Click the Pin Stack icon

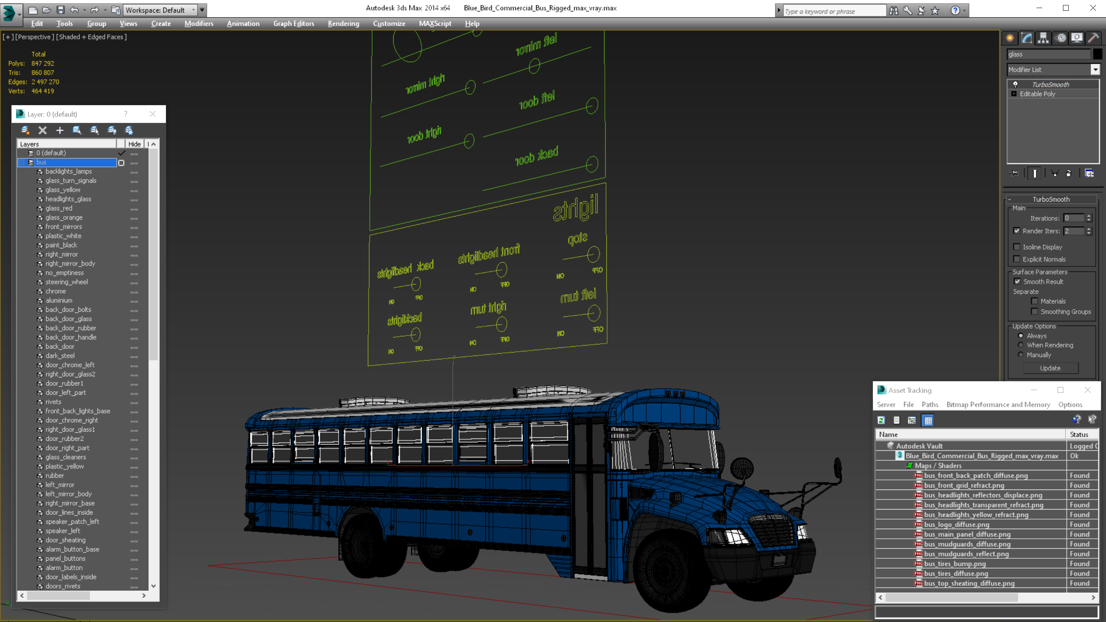1015,174
